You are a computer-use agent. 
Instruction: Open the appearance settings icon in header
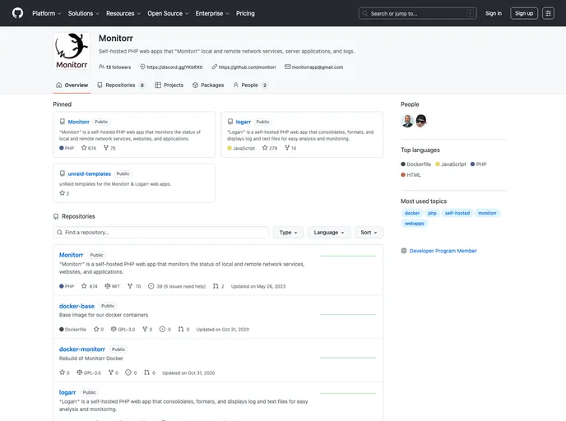548,13
